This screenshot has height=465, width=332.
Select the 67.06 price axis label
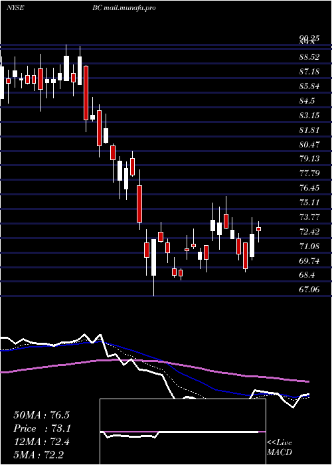[x=309, y=289]
